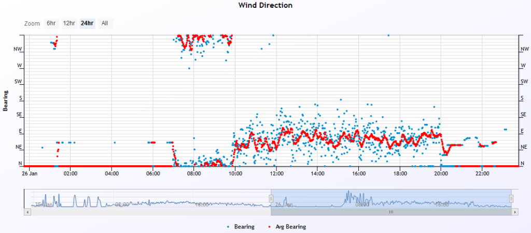Screen dimensions: 531x233
Task: Click the 25 Jan region in navigator
Action: [44, 205]
